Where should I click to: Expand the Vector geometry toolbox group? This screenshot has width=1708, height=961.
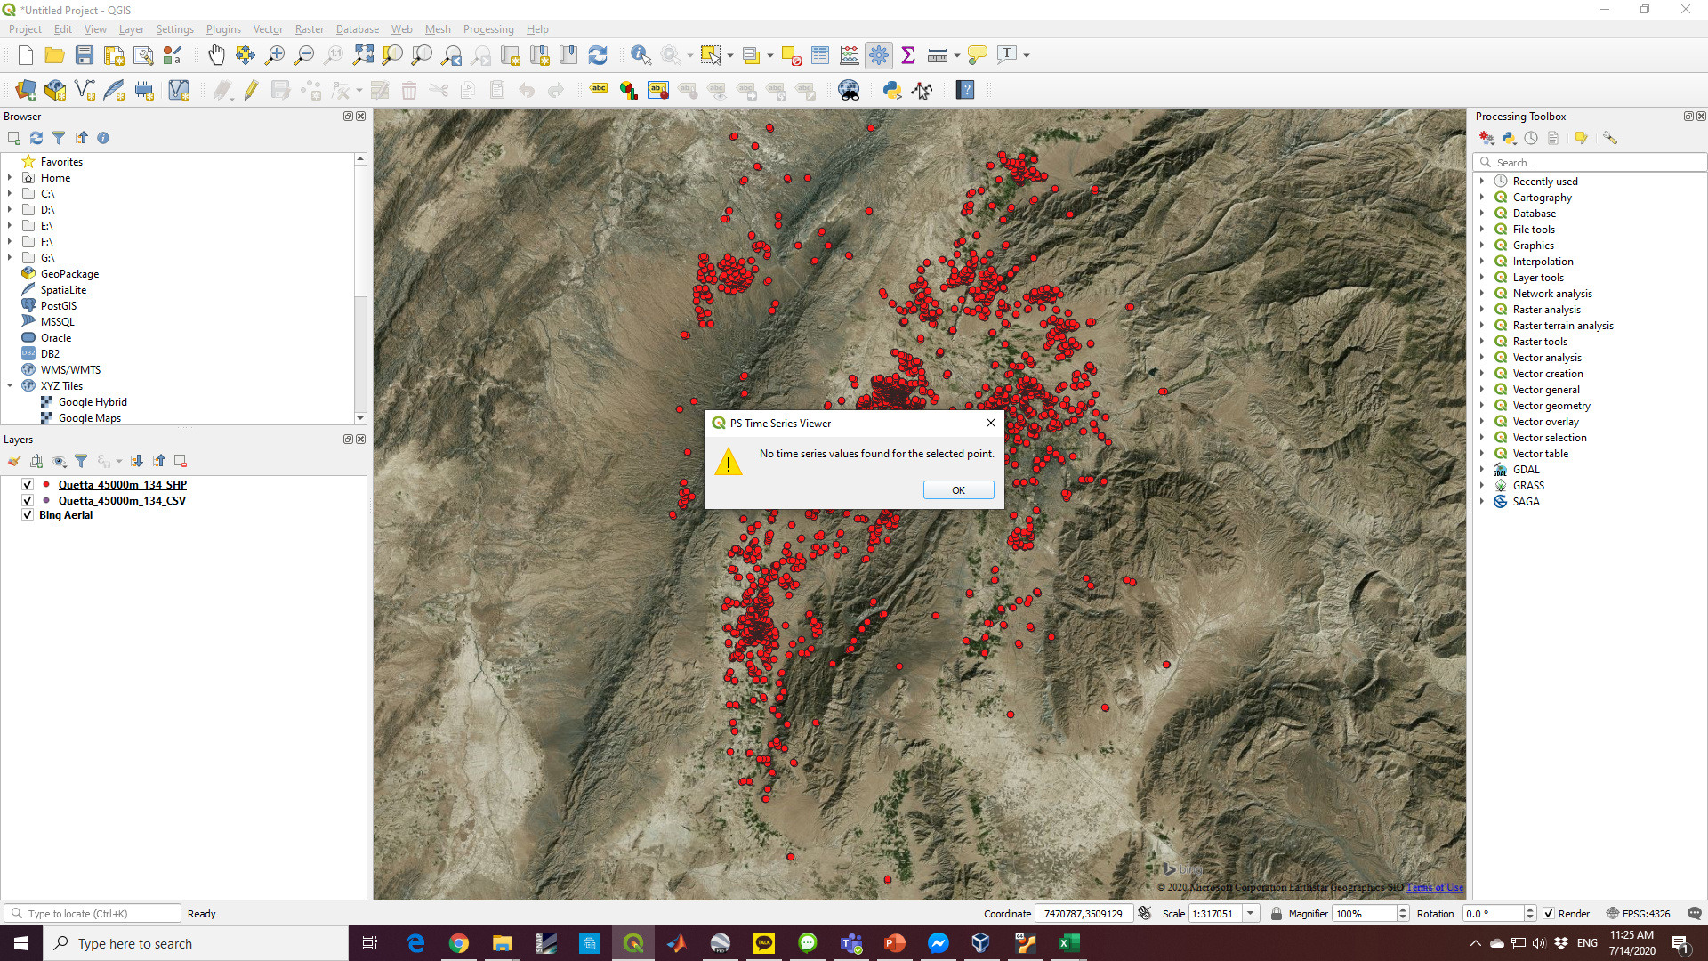click(1482, 406)
